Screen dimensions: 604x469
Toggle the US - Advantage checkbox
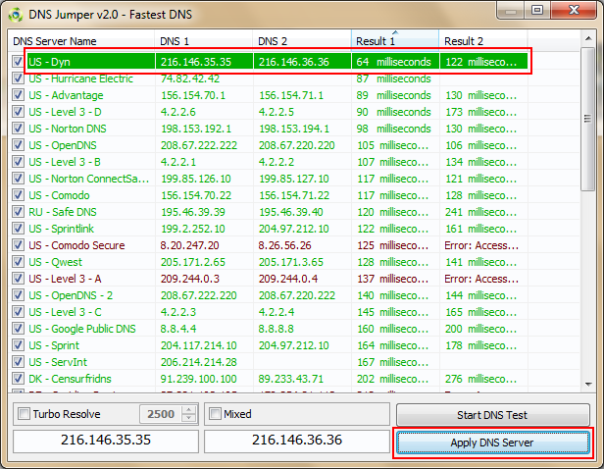(x=18, y=95)
